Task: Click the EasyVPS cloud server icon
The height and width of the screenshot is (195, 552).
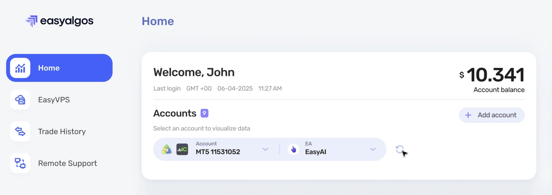Action: [x=20, y=100]
